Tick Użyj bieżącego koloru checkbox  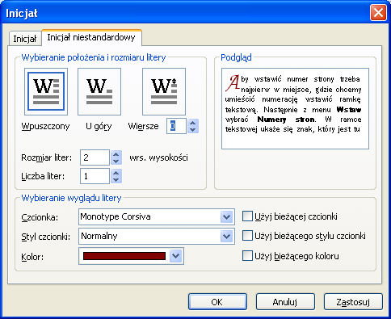247,256
